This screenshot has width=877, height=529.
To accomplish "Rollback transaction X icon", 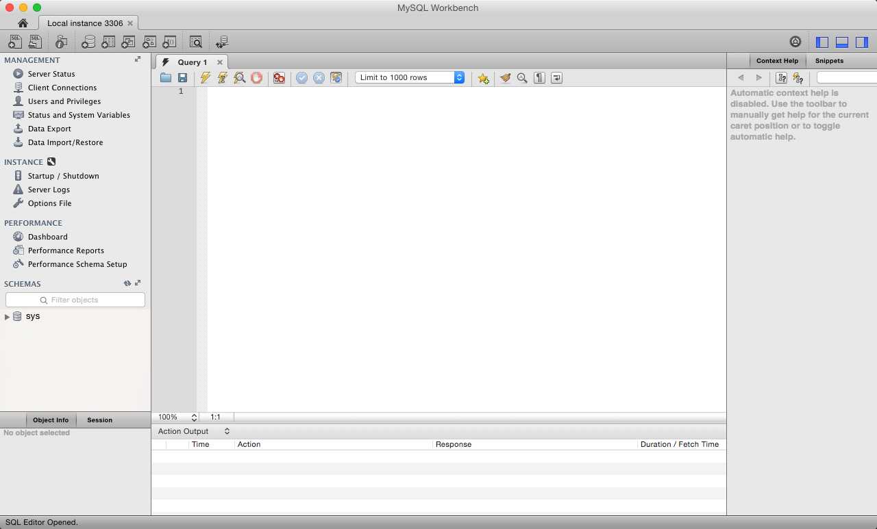I will pos(319,78).
